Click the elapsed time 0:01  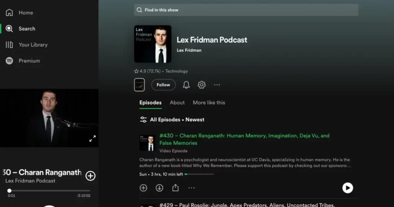click(x=11, y=196)
